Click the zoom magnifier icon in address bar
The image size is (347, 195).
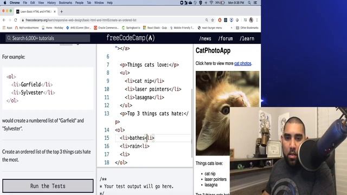[207, 20]
